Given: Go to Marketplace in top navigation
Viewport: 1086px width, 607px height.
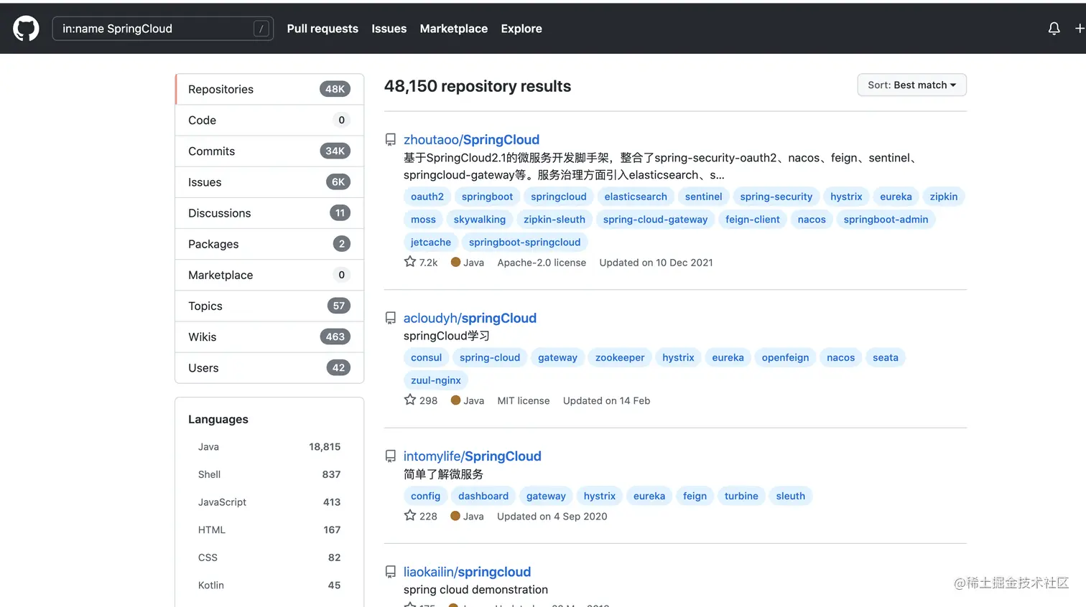Looking at the screenshot, I should pyautogui.click(x=453, y=29).
